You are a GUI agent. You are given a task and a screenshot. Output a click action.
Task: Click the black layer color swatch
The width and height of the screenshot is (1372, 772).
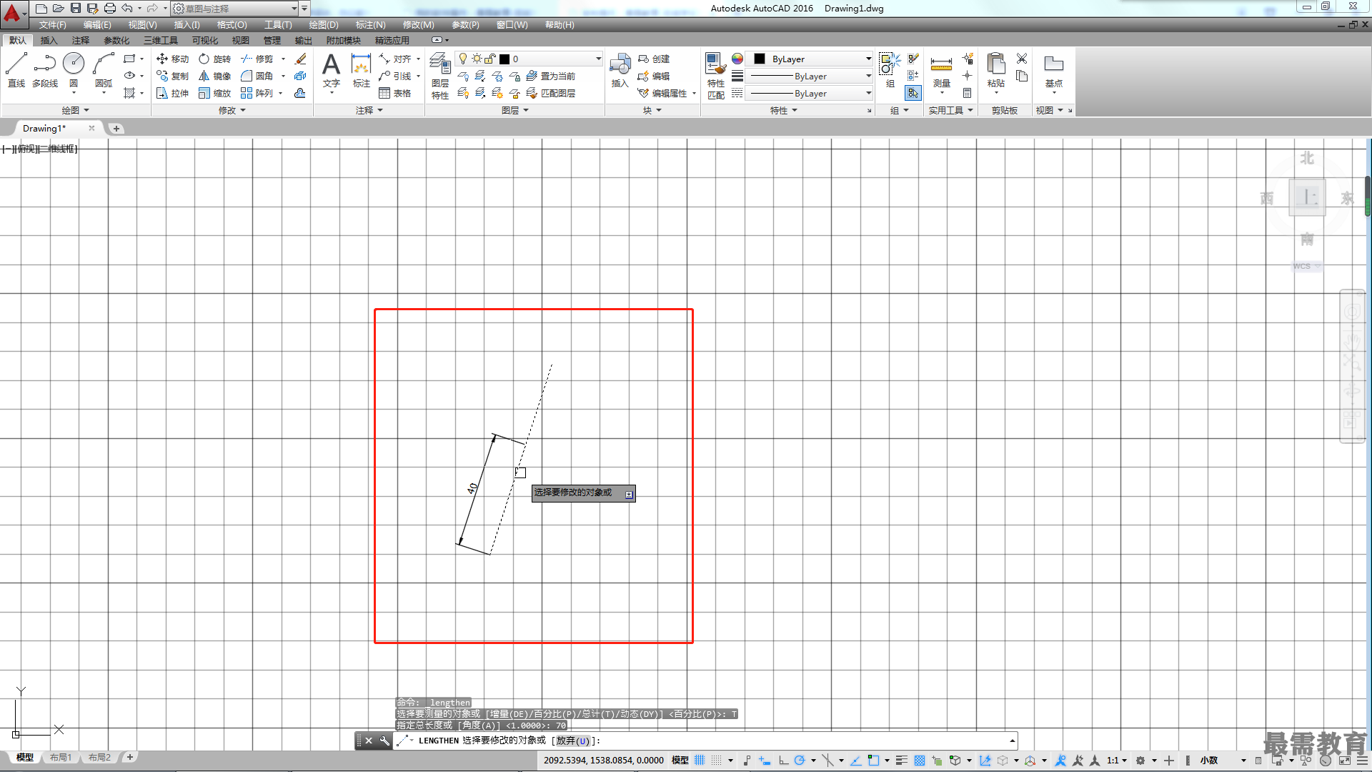[504, 59]
